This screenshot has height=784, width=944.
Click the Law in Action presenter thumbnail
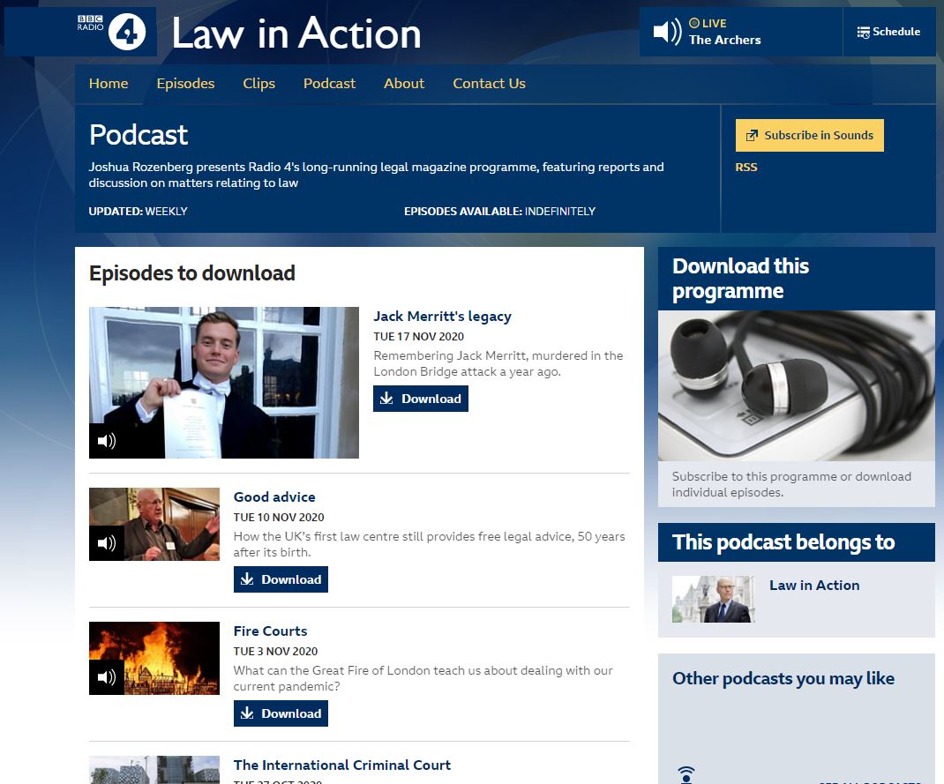tap(713, 600)
